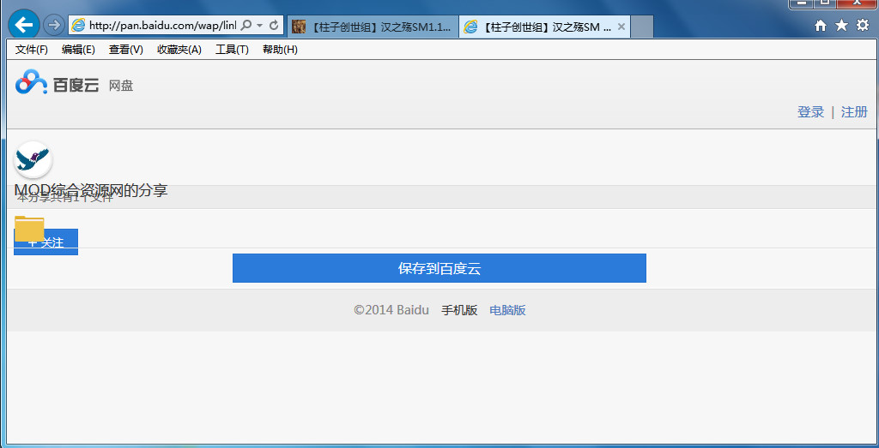Click the search magnifier in the address bar
The image size is (879, 448).
pyautogui.click(x=246, y=25)
